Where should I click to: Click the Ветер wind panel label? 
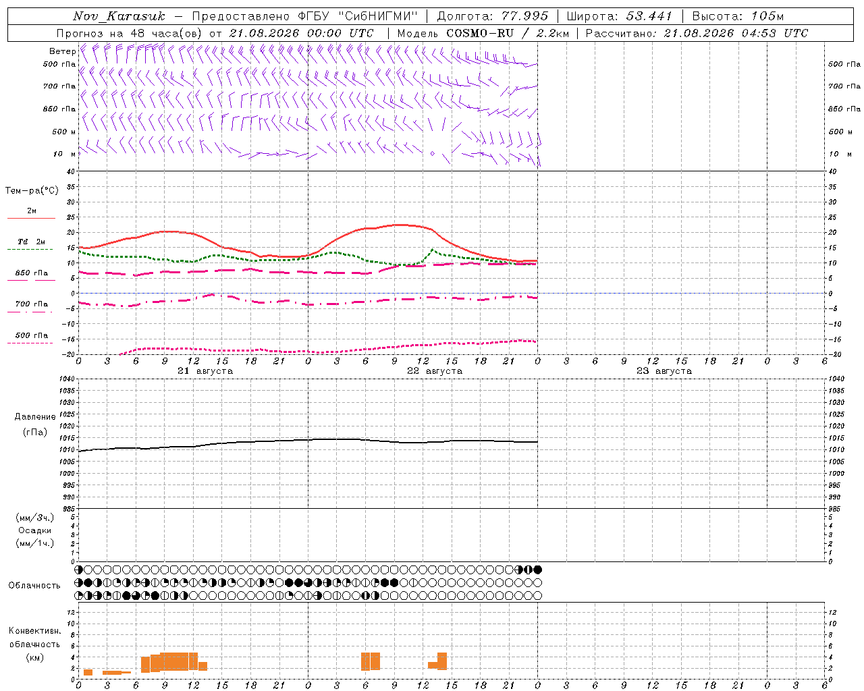(62, 51)
